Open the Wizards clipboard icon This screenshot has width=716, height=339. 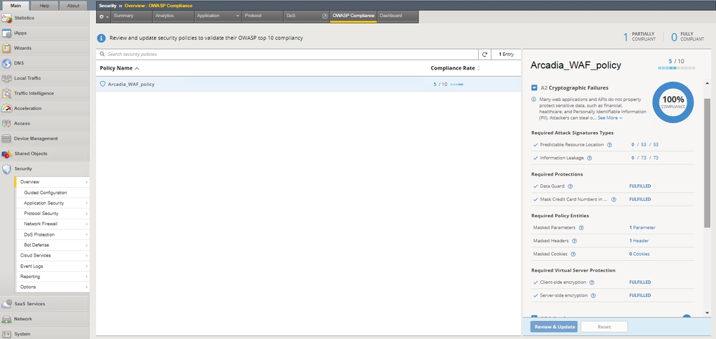[x=6, y=48]
